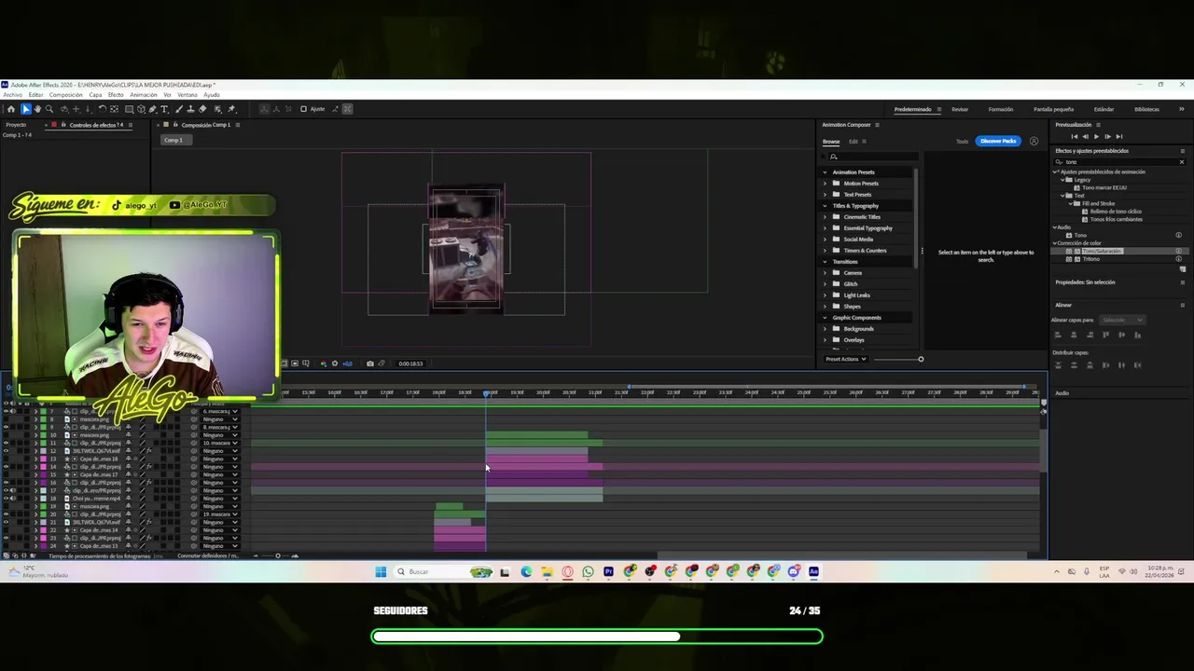Toggle visibility of layer 18 Choi yu meme.mp4
Image resolution: width=1194 pixels, height=671 pixels.
(x=7, y=499)
